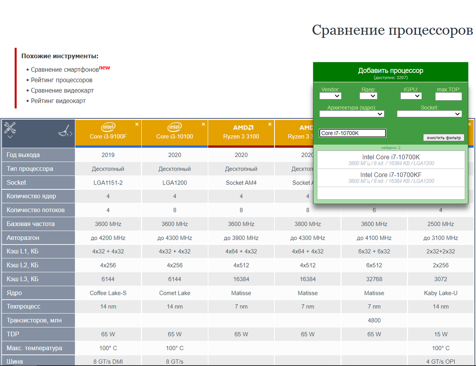Remove the Core i3-10100 column
Image resolution: width=476 pixels, height=366 pixels.
[x=203, y=124]
